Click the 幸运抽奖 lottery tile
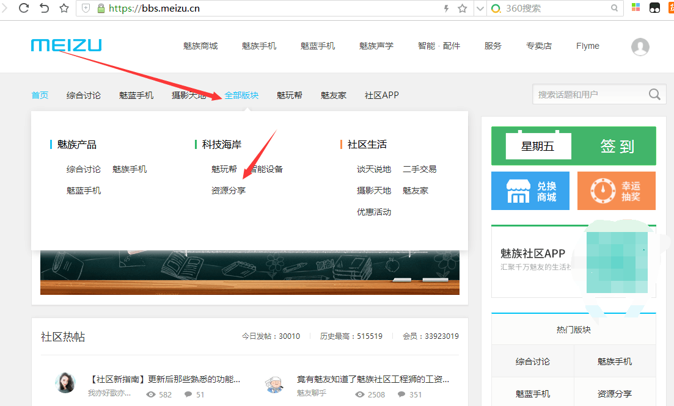This screenshot has height=406, width=674. click(616, 190)
